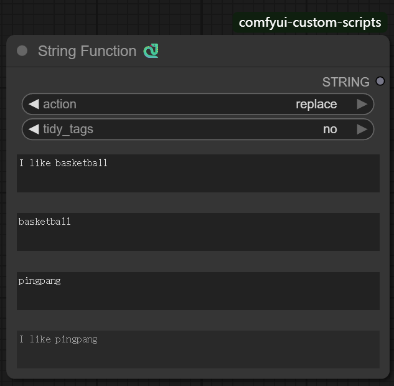This screenshot has height=386, width=394.
Task: Click the "action" widget label
Action: click(60, 105)
